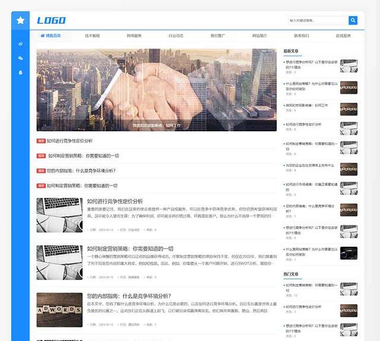Click the ADWORDS article thumbnail
This screenshot has height=341, width=380.
(x=59, y=310)
